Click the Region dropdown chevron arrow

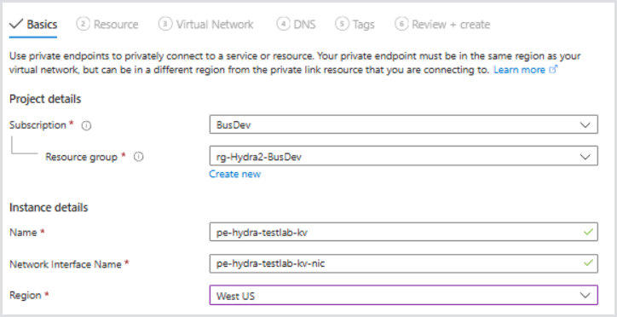[x=585, y=295]
